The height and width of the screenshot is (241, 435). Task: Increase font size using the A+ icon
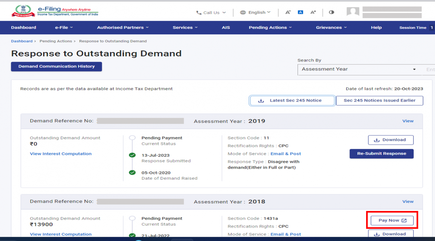coord(313,12)
